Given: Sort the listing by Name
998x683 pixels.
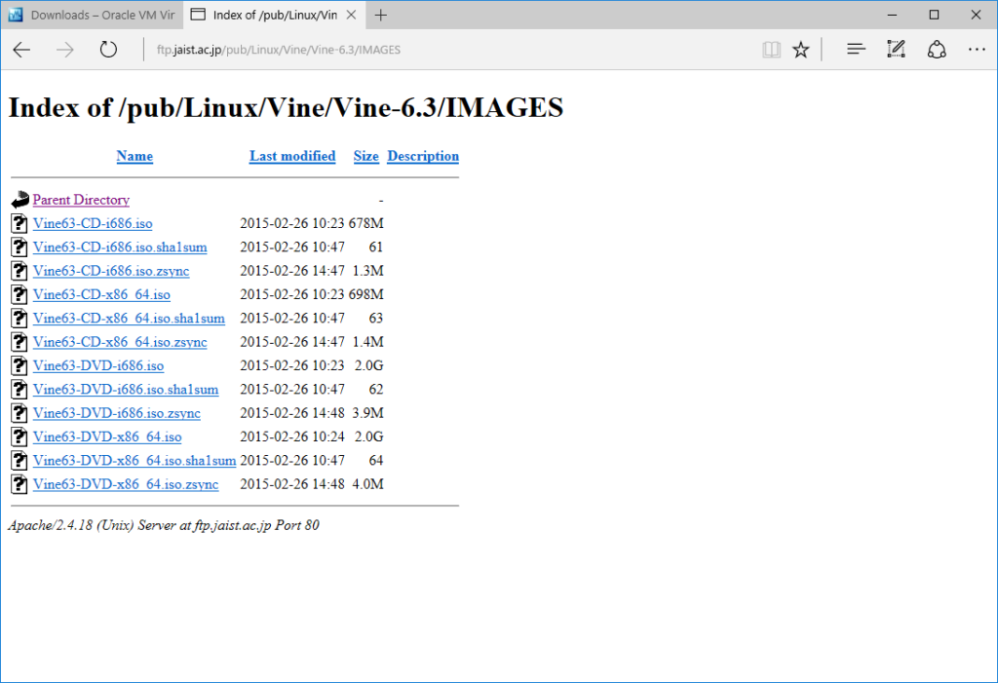Looking at the screenshot, I should click(134, 156).
